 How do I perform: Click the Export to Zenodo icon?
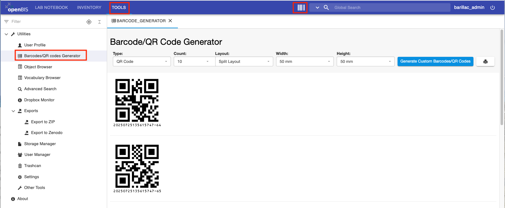coord(27,133)
